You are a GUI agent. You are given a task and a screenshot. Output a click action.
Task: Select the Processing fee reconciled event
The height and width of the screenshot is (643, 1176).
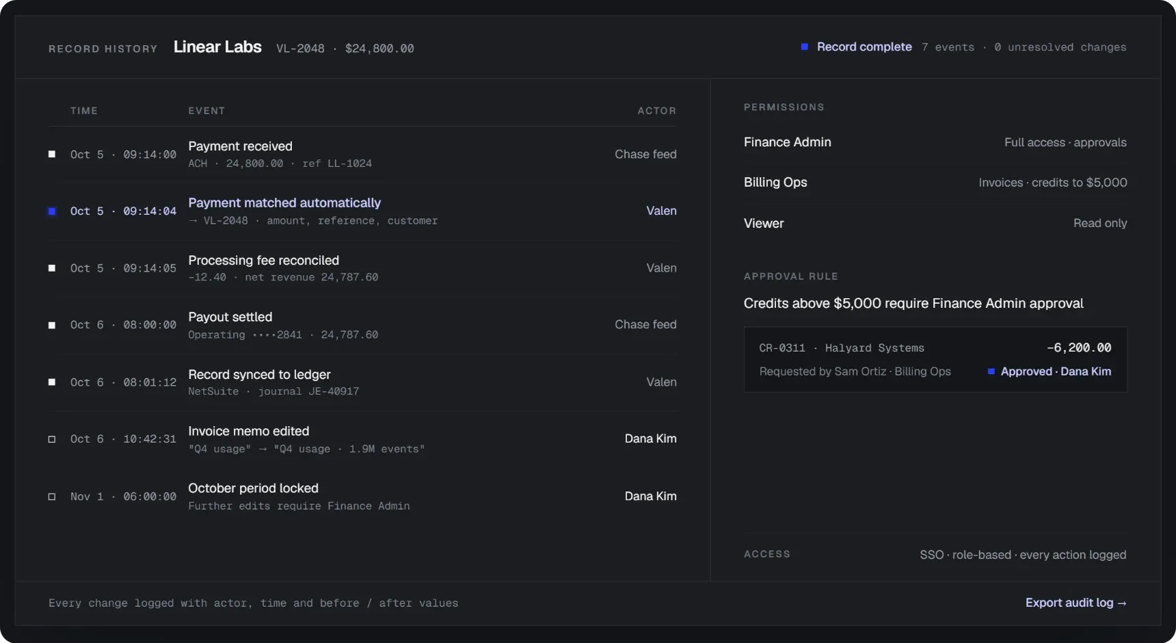coord(263,260)
